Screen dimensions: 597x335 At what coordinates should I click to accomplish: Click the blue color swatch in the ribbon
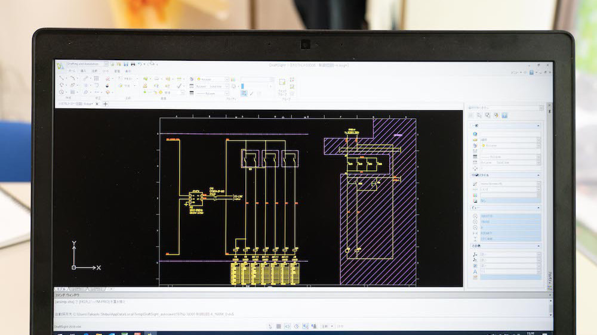pos(244,86)
